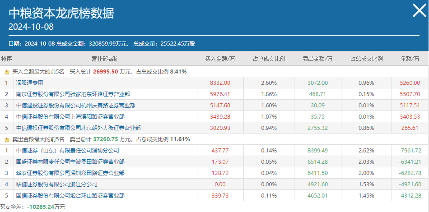
Task: Open 国盛证券宁波桑田路证券营业部 link
Action: [70, 162]
